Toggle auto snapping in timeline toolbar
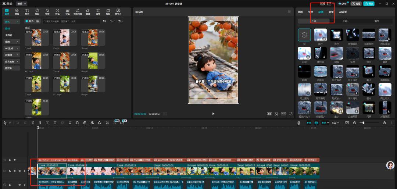The width and height of the screenshot is (397, 189). click(316, 123)
